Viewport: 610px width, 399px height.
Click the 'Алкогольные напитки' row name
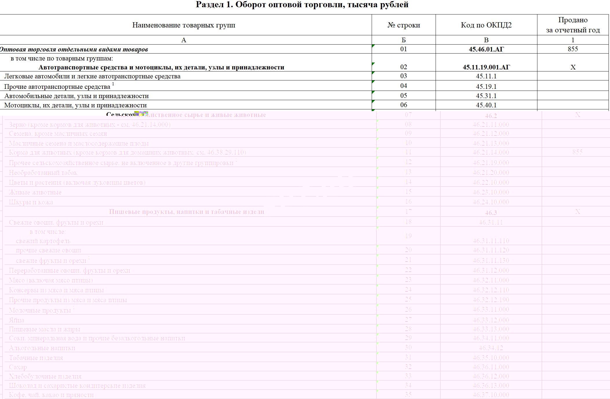[42, 348]
